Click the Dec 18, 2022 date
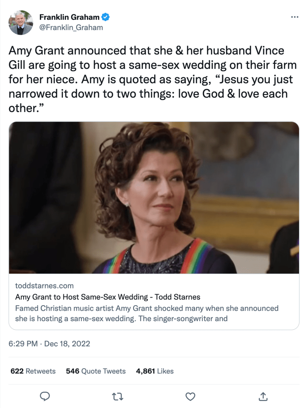The image size is (307, 408). 68,344
